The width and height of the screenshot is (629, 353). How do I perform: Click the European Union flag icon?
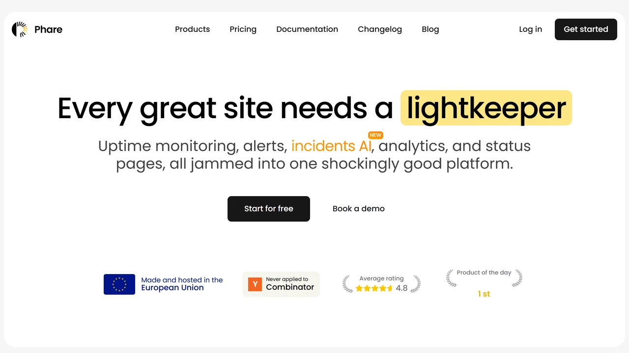119,284
